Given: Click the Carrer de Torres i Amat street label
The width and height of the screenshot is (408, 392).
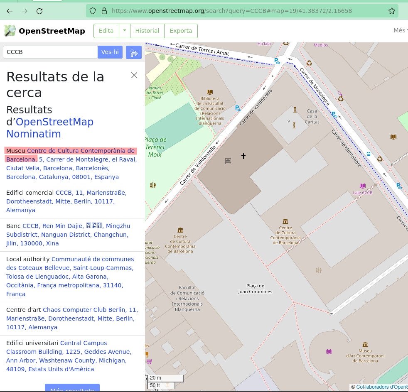Looking at the screenshot, I should coord(202,49).
